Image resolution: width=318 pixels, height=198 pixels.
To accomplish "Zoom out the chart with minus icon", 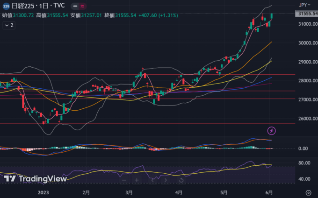I will (124, 180).
